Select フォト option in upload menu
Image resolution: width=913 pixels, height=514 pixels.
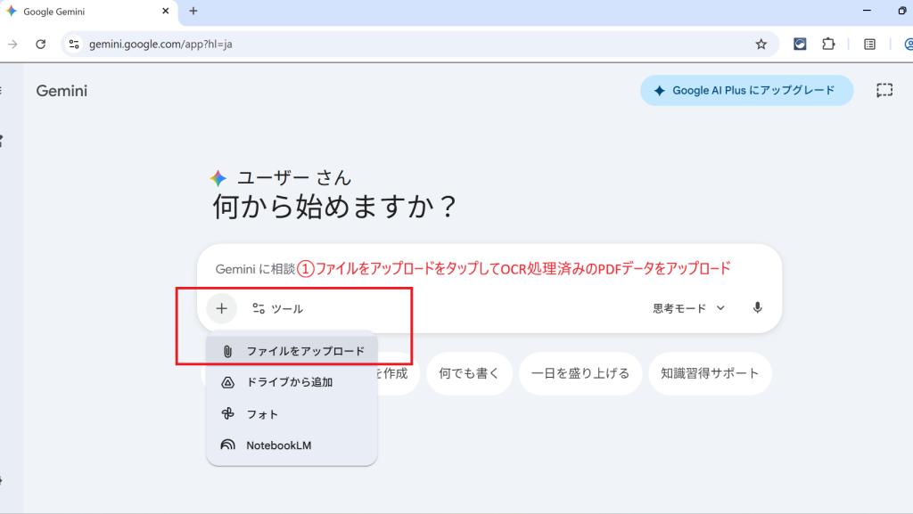pyautogui.click(x=262, y=414)
